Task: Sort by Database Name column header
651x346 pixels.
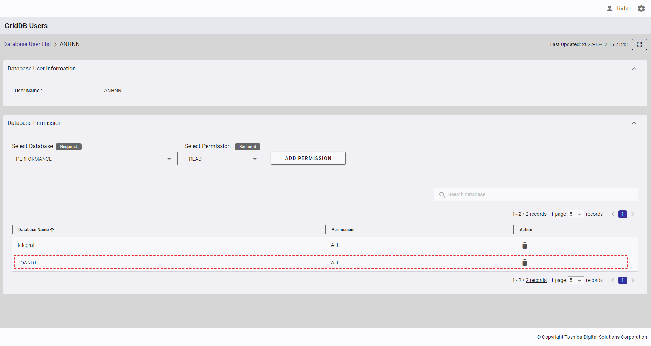Action: pos(34,230)
